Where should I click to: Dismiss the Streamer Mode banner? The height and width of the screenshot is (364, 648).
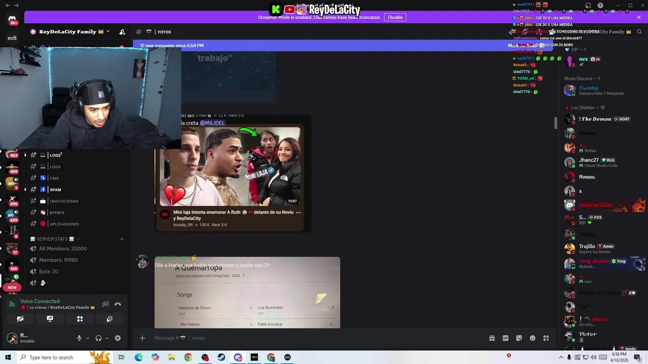point(639,17)
